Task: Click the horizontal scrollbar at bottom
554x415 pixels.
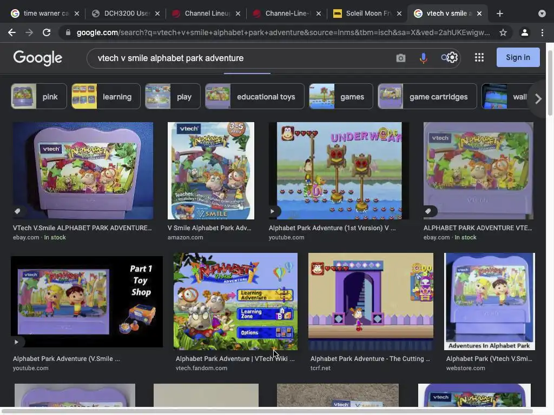Action: (x=268, y=411)
